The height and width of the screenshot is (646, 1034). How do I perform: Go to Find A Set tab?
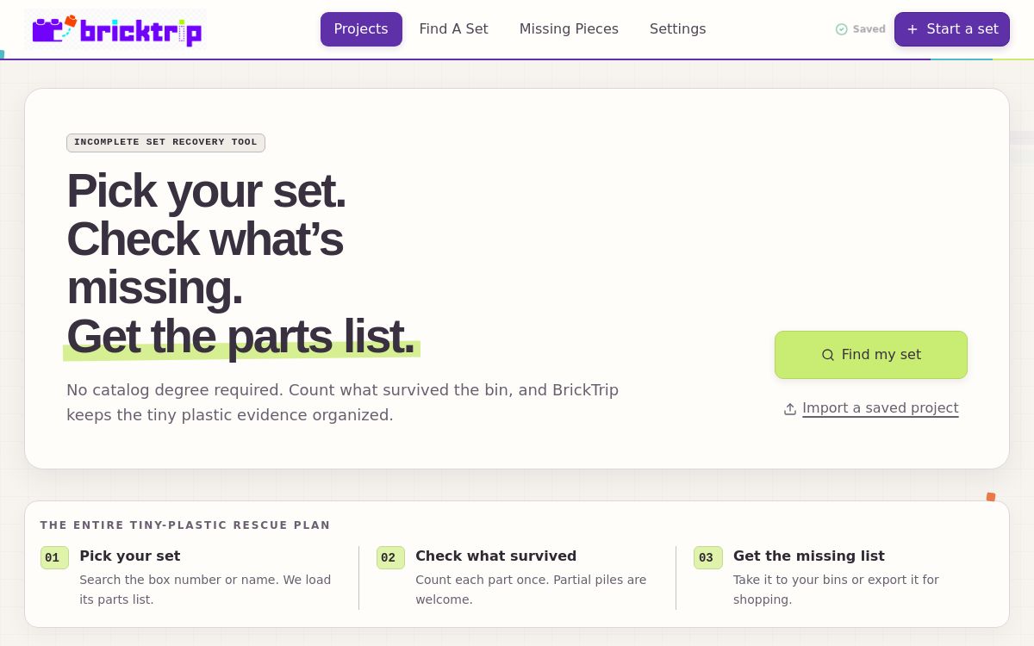pos(454,29)
